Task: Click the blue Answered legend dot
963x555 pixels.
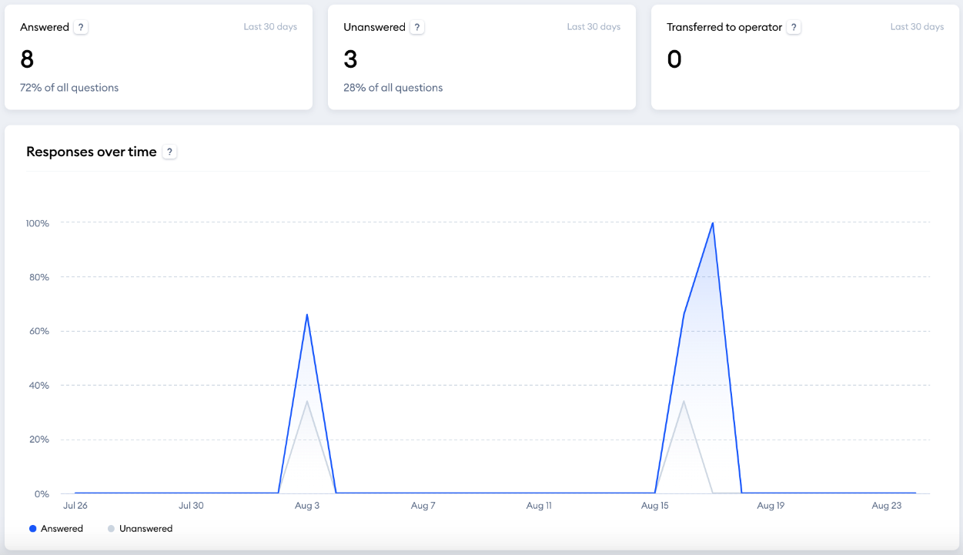Action: tap(32, 528)
